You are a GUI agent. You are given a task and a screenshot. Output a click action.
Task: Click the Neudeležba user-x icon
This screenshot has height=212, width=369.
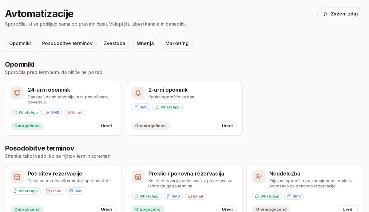coord(259,177)
